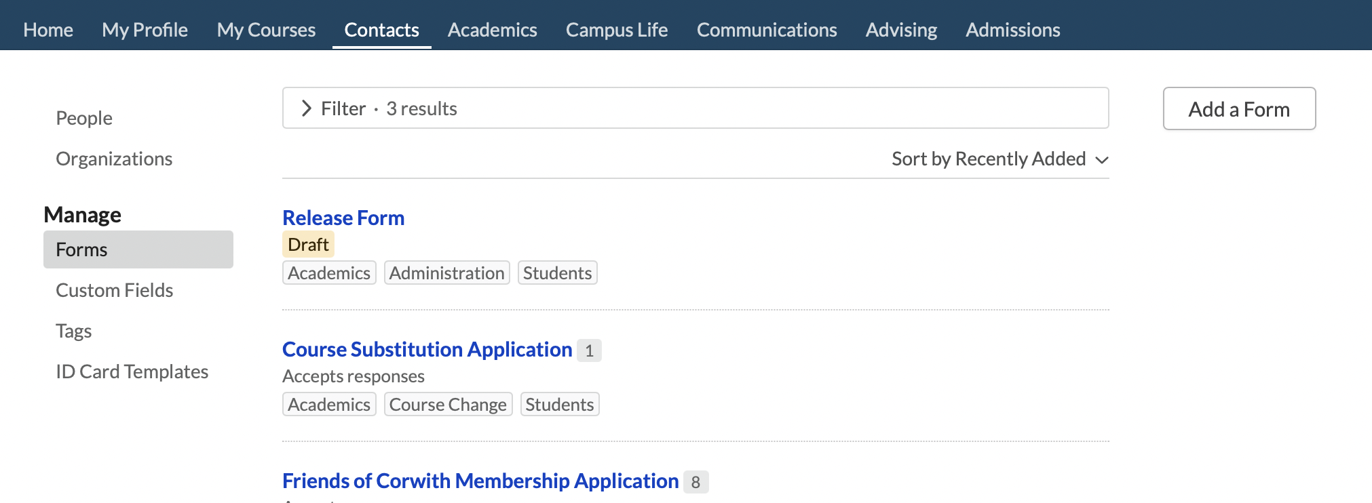Screen dimensions: 1372x503
Task: Open Custom Fields in Manage section
Action: tap(115, 291)
